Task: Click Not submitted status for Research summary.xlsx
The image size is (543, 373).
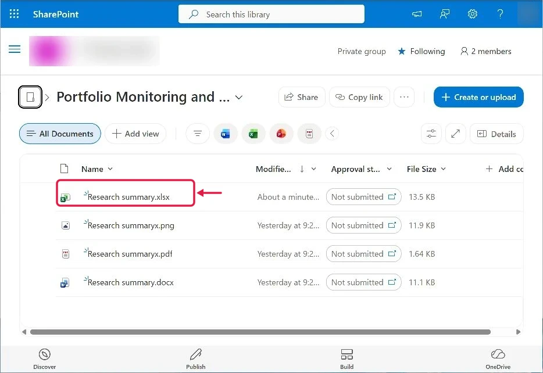Action: [x=363, y=197]
